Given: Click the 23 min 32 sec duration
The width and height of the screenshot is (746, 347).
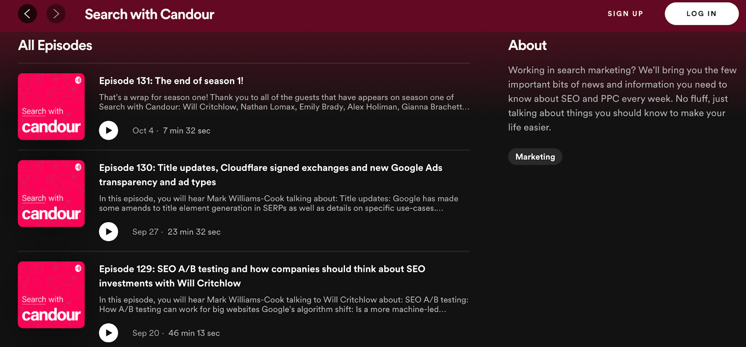Looking at the screenshot, I should click(x=194, y=232).
